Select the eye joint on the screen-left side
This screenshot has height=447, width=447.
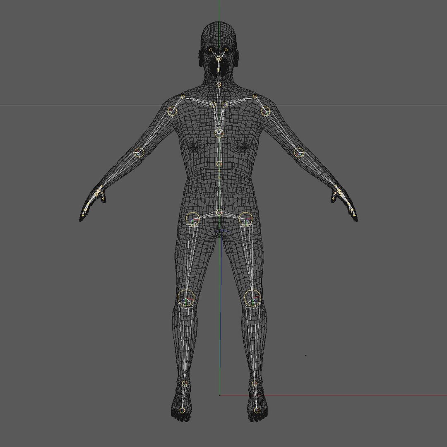point(211,50)
